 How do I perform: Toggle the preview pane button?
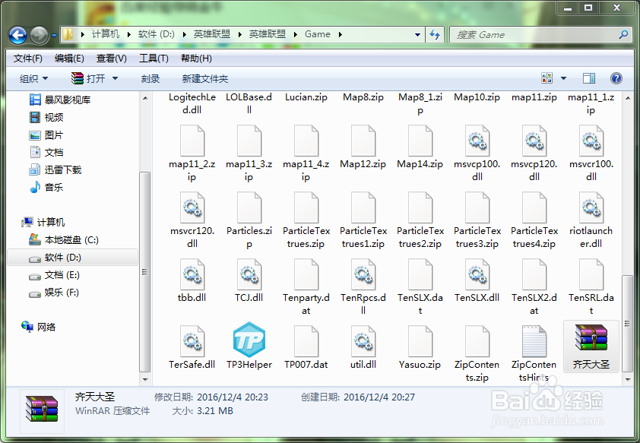click(589, 78)
